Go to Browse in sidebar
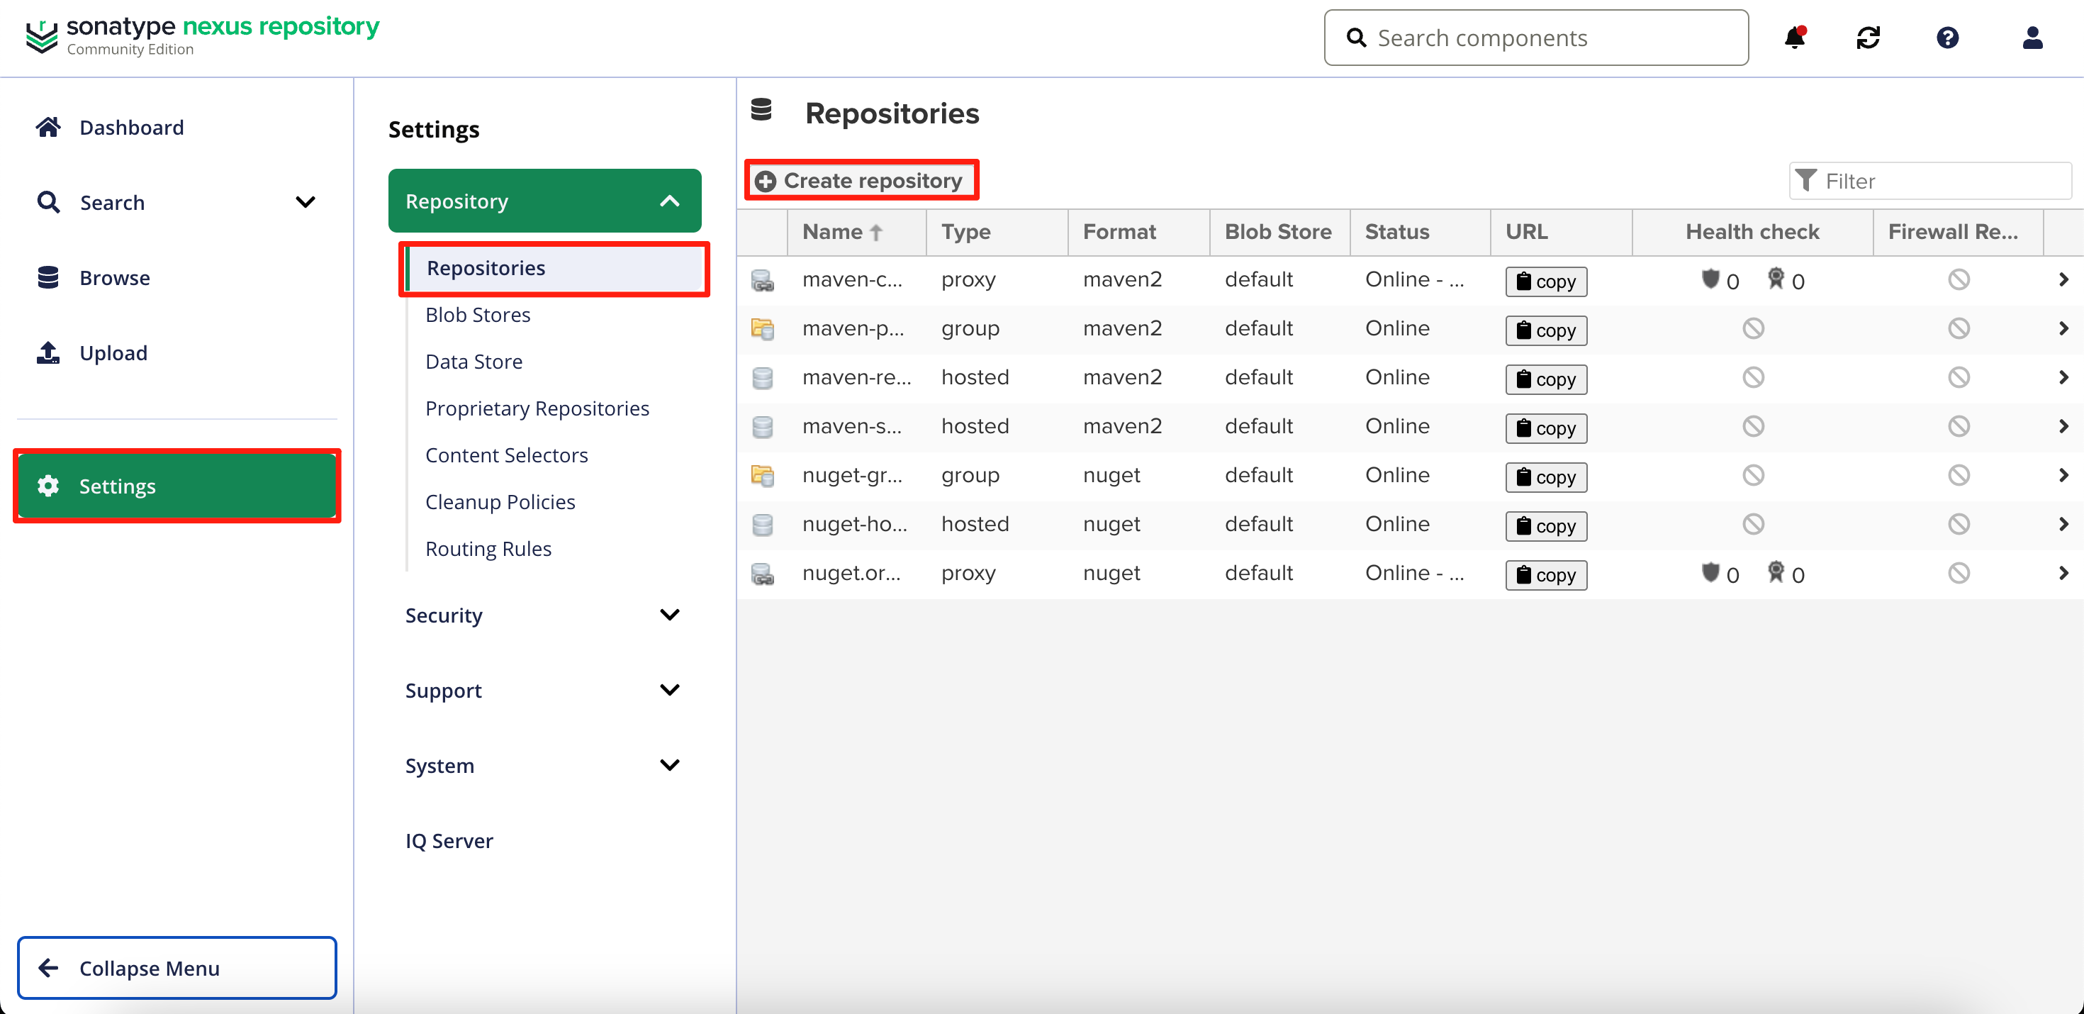 (x=114, y=277)
